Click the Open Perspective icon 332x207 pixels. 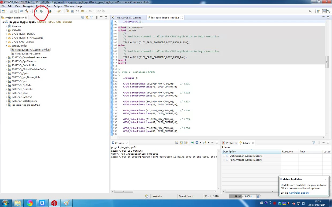click(318, 11)
